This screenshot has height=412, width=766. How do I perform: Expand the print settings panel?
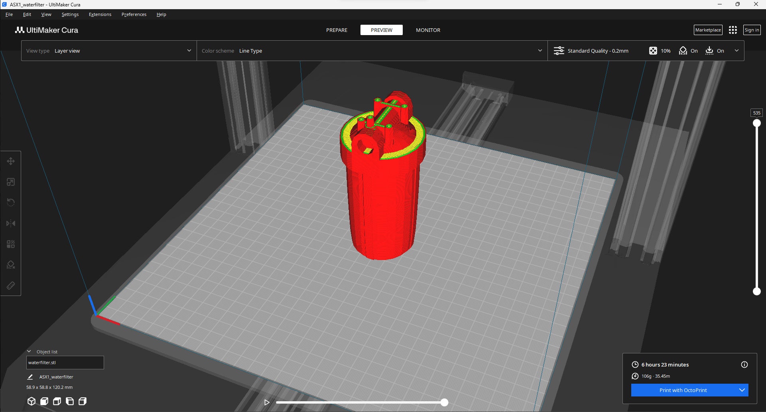(x=737, y=51)
